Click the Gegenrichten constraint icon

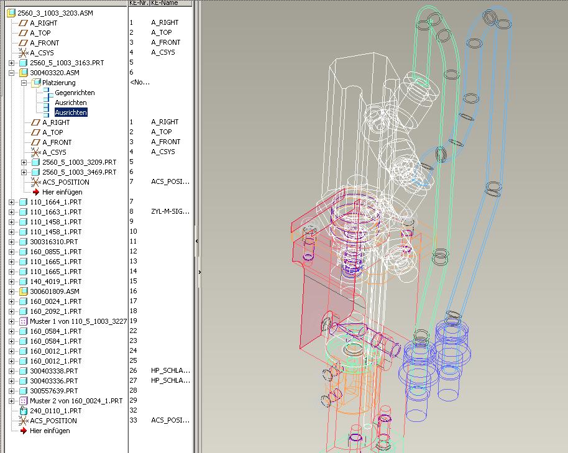(47, 93)
